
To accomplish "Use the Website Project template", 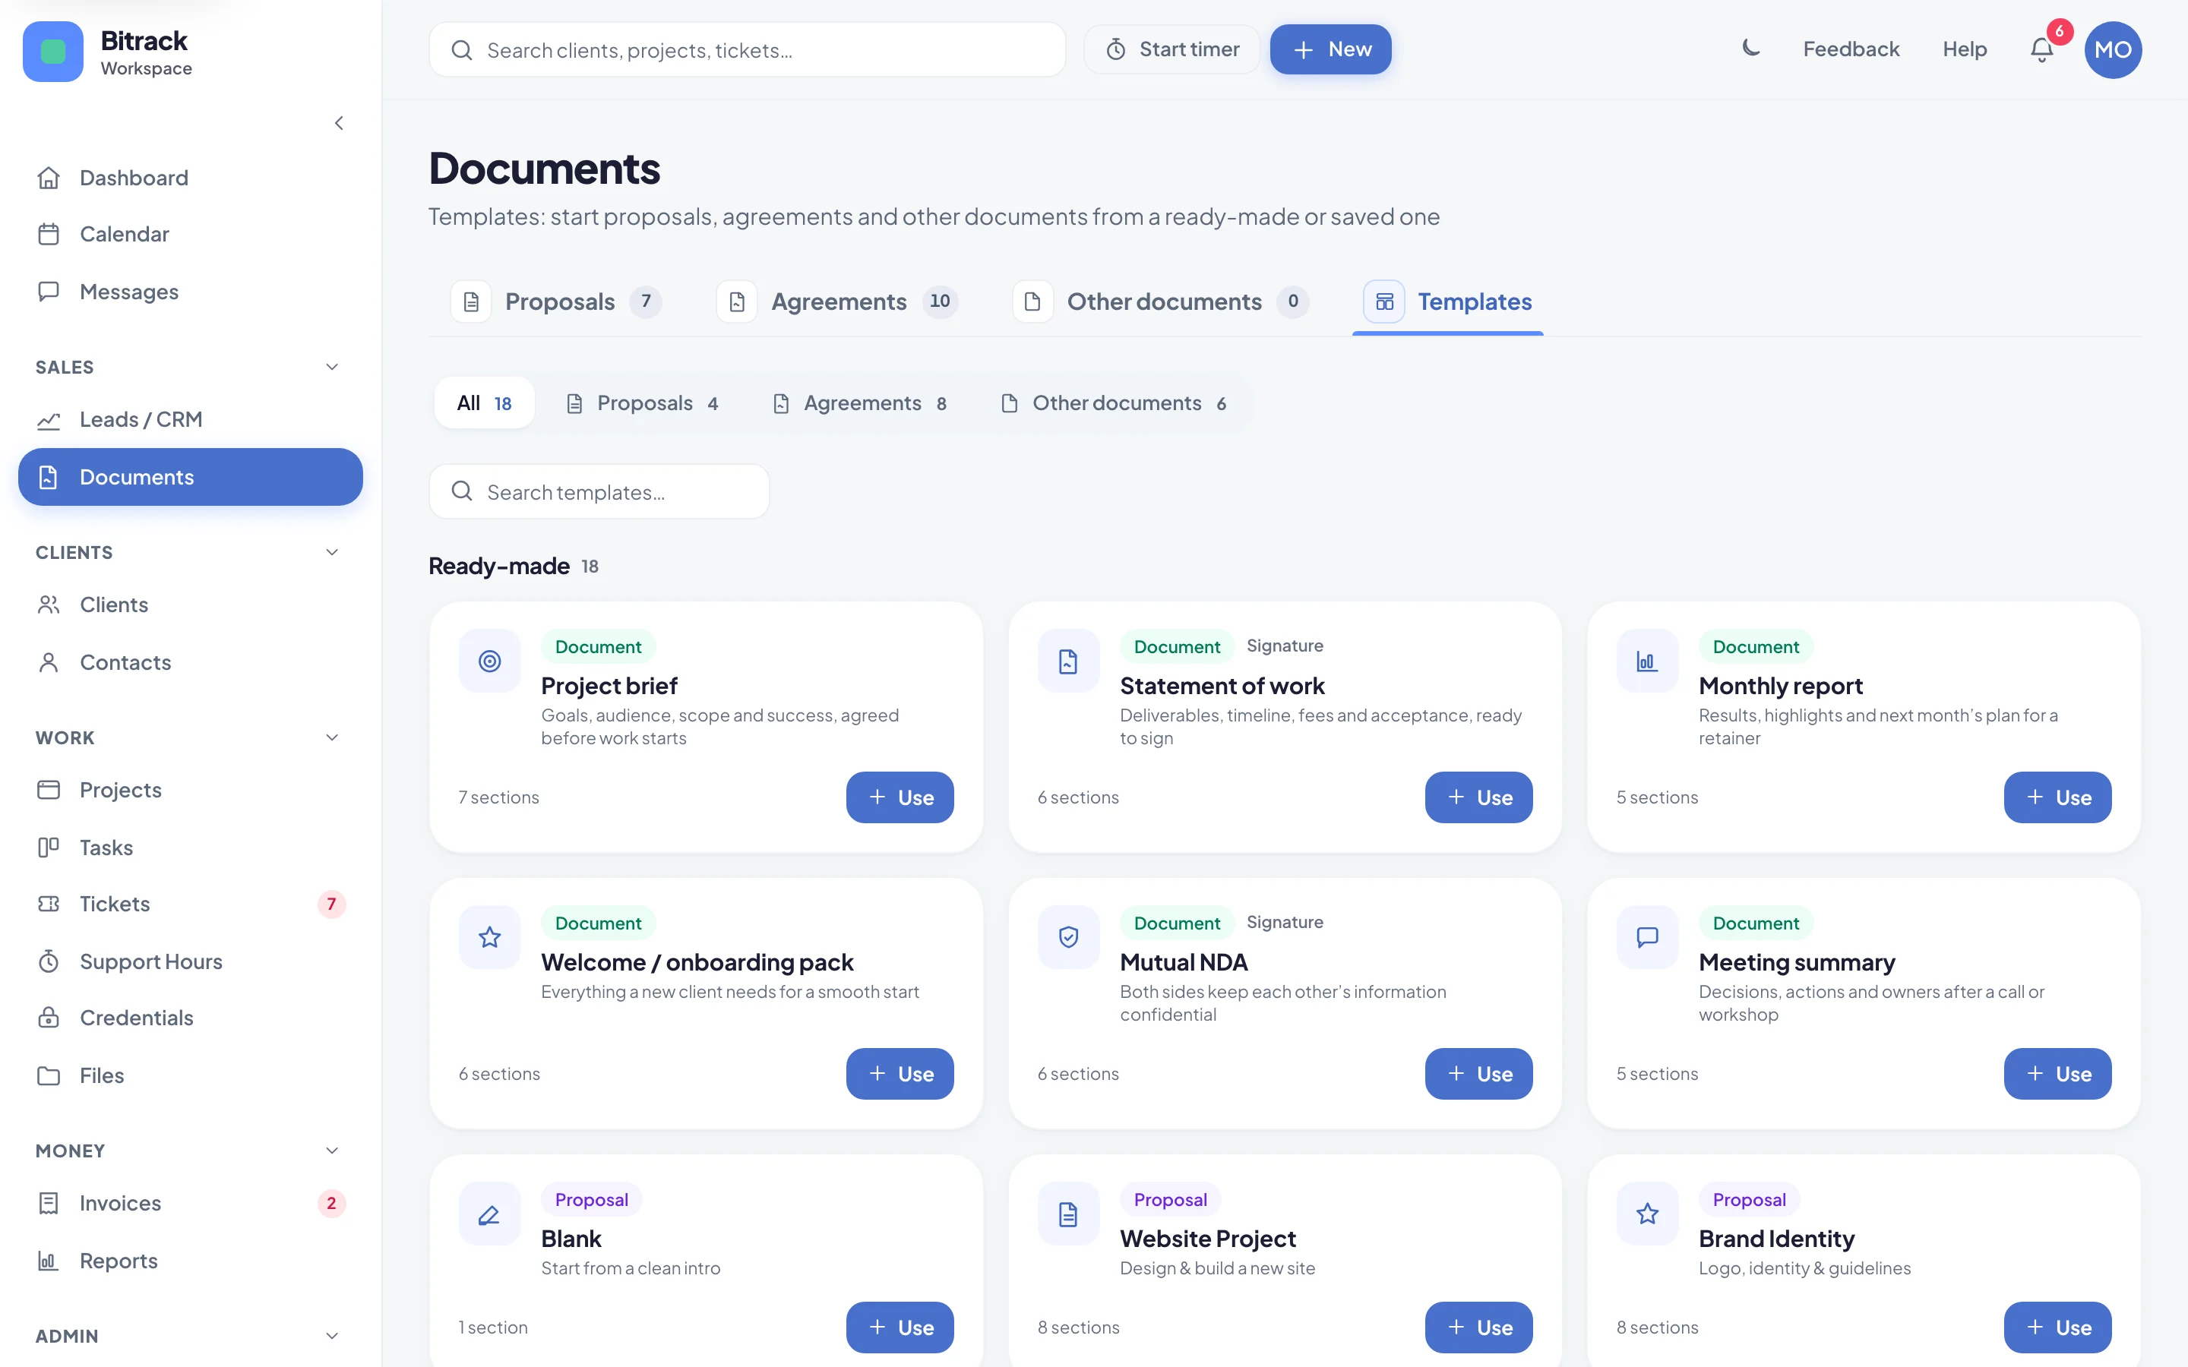I will (x=1478, y=1328).
